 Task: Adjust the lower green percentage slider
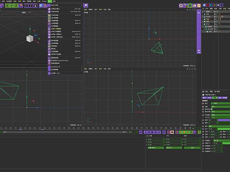tap(226, 143)
